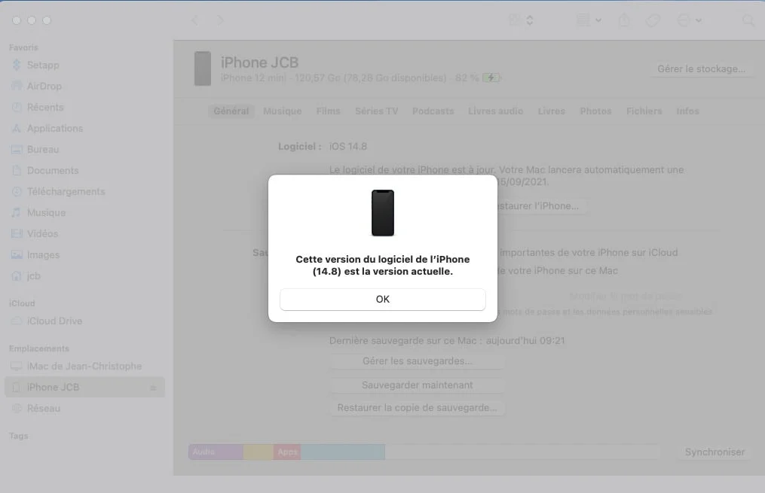Click the Dernière sauvegarde date text
Viewport: 765px width, 493px height.
[447, 340]
